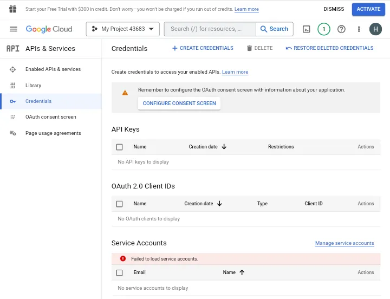Click the plus icon of Create Credentials
Image resolution: width=390 pixels, height=299 pixels.
pyautogui.click(x=175, y=48)
